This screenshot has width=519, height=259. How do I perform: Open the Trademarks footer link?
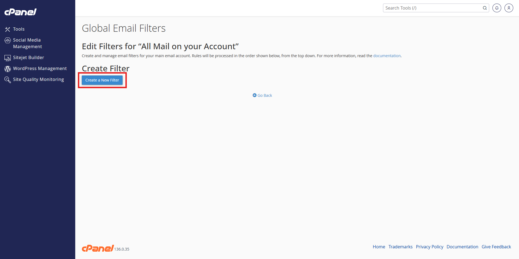click(x=401, y=247)
